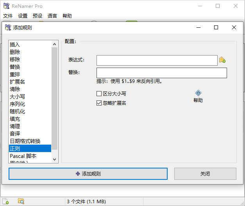Open the 帮助 menu in menu bar
The height and width of the screenshot is (206, 245).
click(67, 16)
